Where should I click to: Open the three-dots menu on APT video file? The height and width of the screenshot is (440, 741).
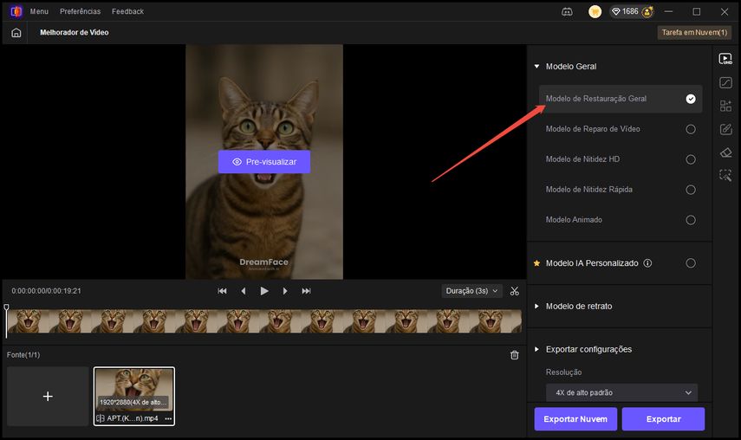point(168,418)
